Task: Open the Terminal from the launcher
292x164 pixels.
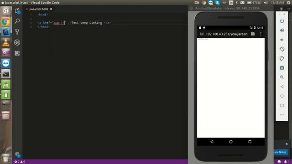Action: (6, 74)
